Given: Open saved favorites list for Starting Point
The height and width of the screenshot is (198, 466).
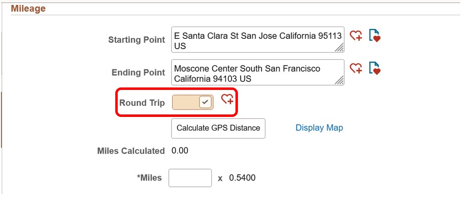Looking at the screenshot, I should pos(375,36).
